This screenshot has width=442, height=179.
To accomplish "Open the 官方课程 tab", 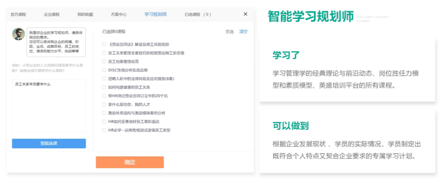I will (x=18, y=14).
